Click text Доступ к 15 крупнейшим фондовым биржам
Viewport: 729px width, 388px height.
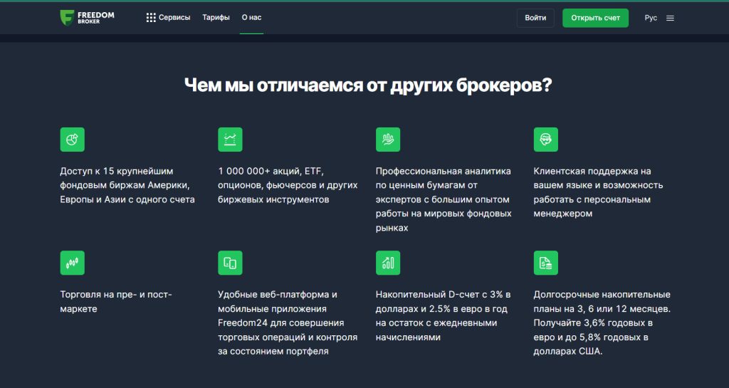point(127,185)
